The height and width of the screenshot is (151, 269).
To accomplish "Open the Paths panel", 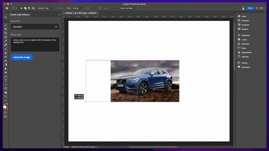I will pos(242,48).
